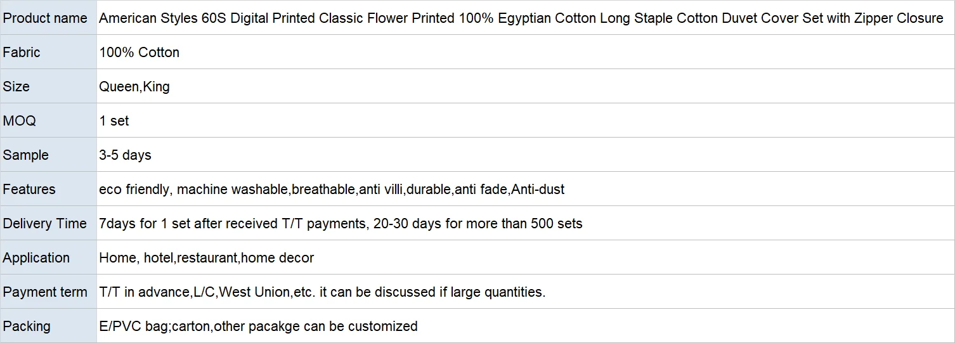Click the MOQ label cell
Image resolution: width=955 pixels, height=343 pixels.
(x=20, y=121)
